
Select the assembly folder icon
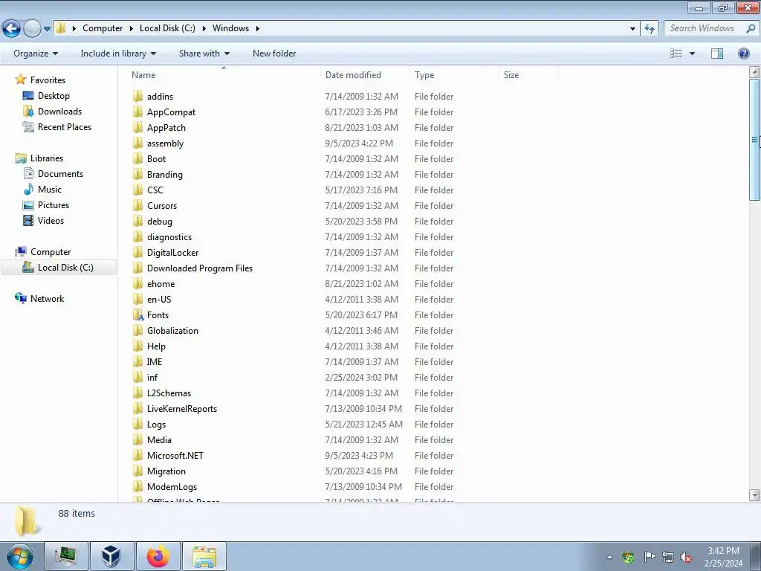[x=137, y=143]
